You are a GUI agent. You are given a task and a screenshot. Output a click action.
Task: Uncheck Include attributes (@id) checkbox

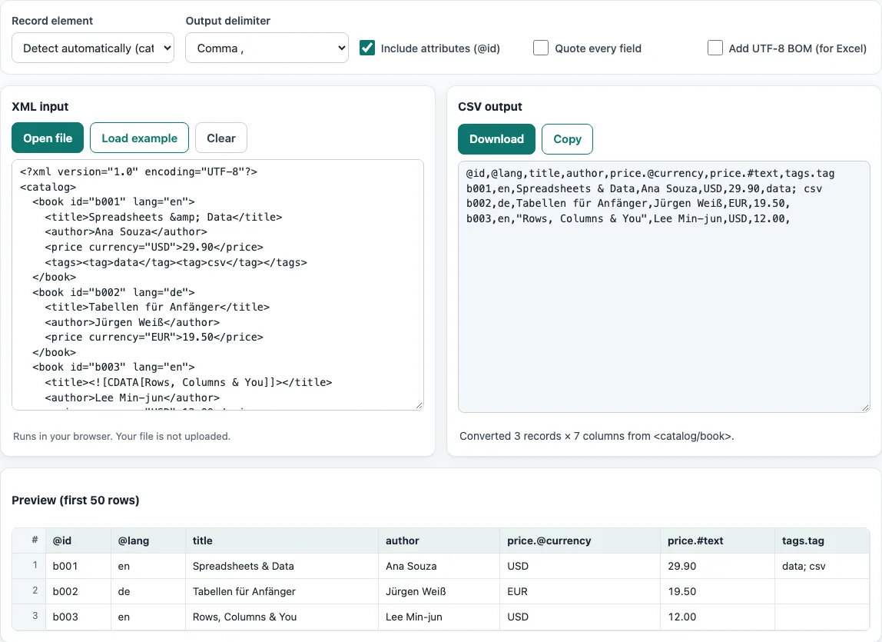coord(367,48)
